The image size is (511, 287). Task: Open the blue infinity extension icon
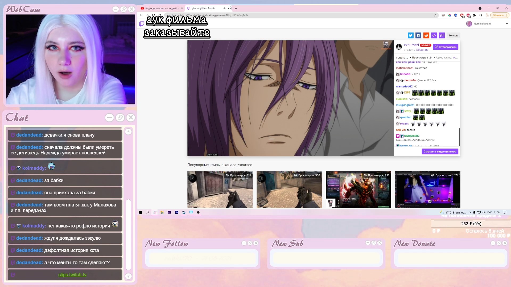point(456,15)
